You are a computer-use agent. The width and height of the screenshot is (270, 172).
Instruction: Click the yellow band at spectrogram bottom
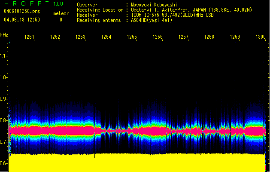pos(137,163)
